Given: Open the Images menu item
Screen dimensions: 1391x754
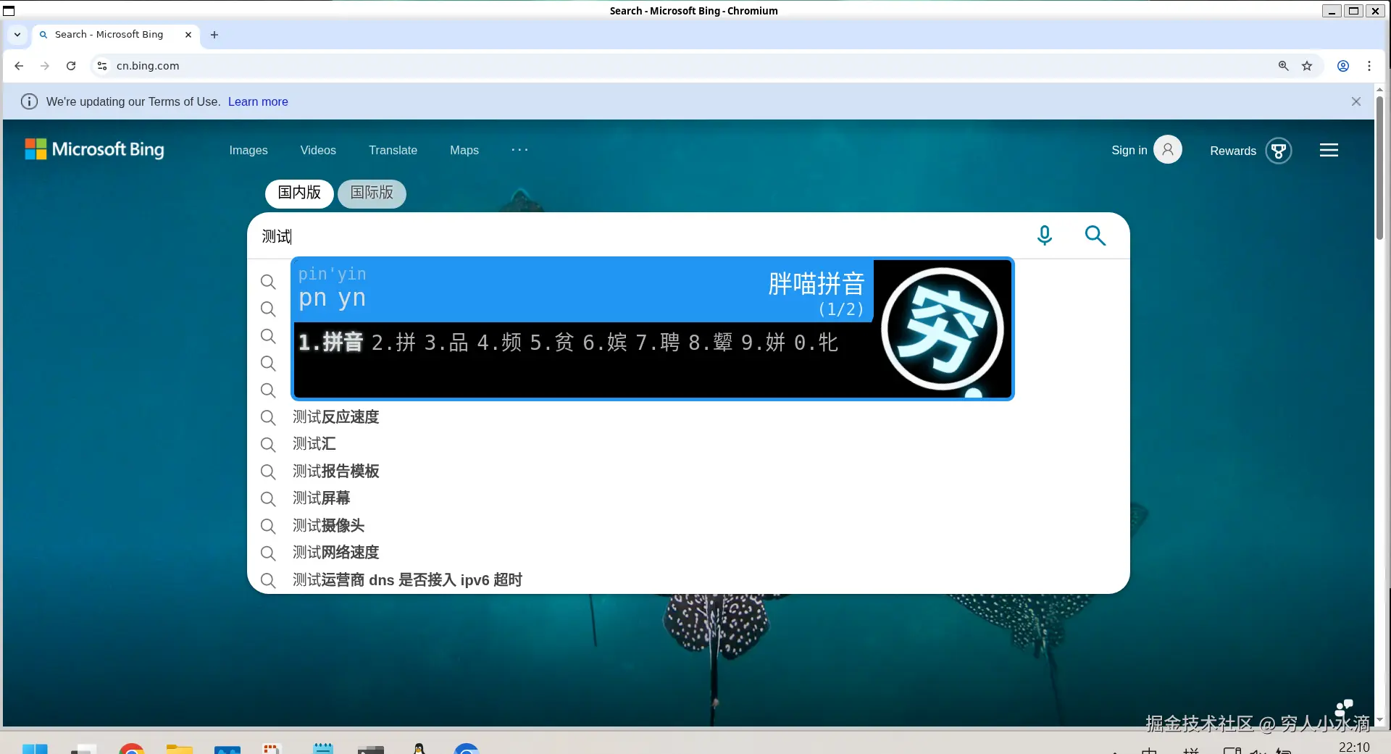Looking at the screenshot, I should (248, 150).
